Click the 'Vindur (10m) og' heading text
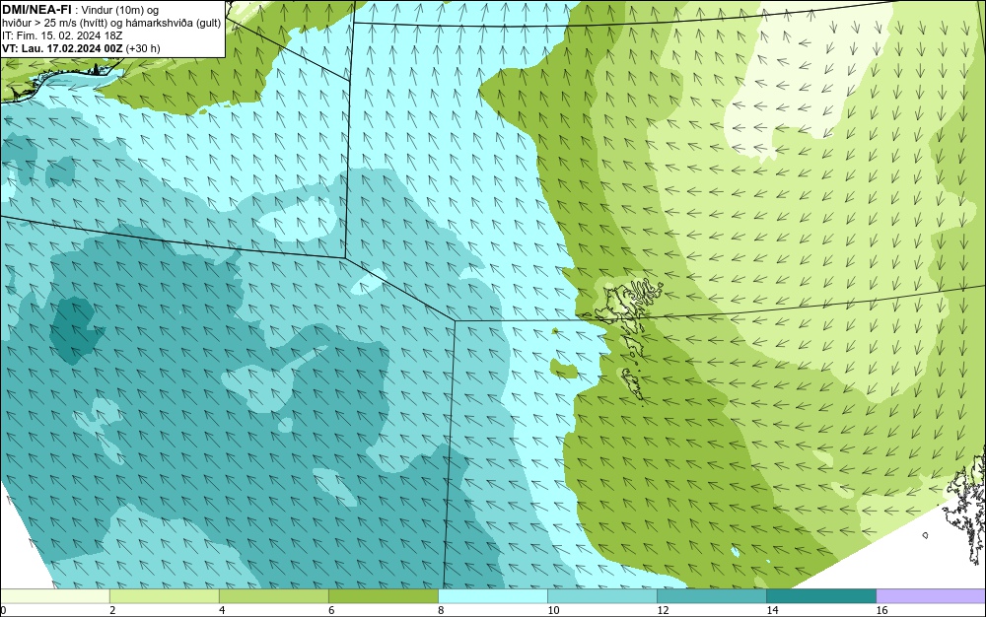This screenshot has width=986, height=617. [120, 10]
